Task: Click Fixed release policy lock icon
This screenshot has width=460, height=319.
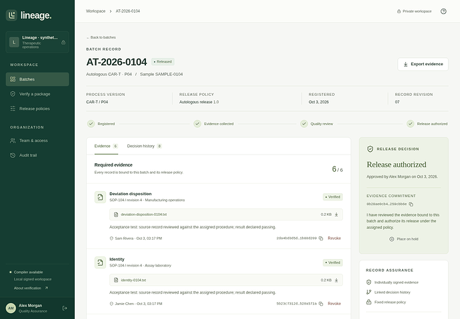Action: (369, 302)
